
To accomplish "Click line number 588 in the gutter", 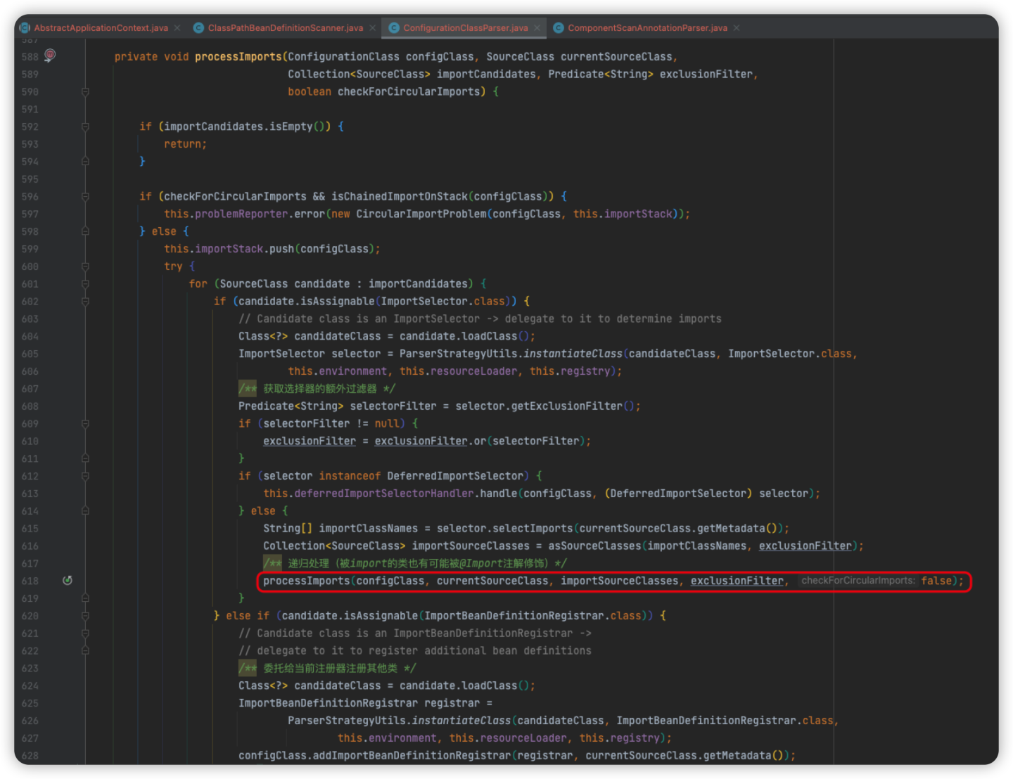I will point(30,57).
